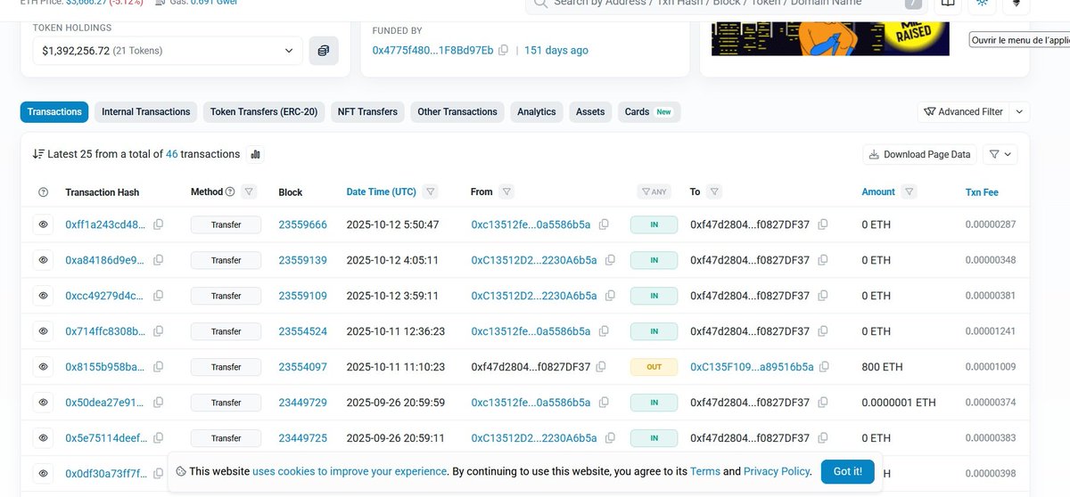Open NFT Transfers tab
1070x497 pixels.
coord(367,112)
